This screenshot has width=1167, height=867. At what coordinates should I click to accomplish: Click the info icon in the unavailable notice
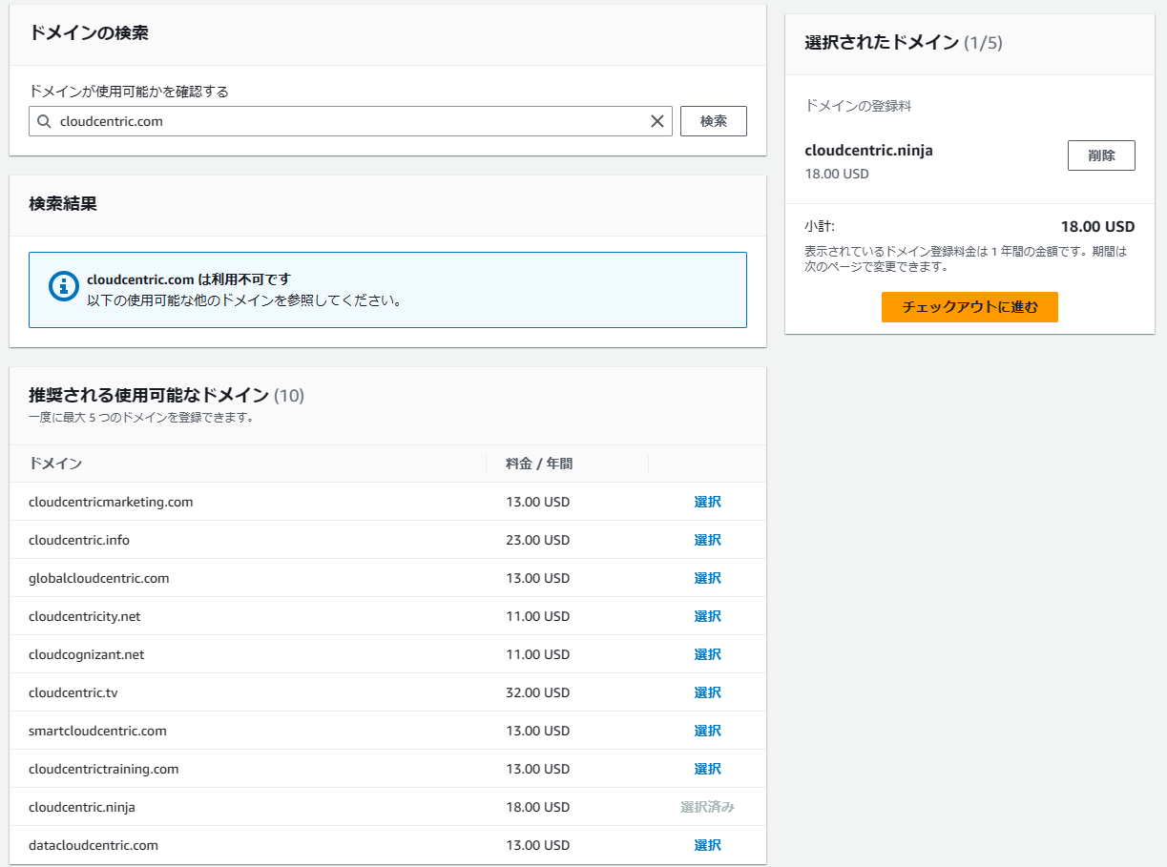63,285
